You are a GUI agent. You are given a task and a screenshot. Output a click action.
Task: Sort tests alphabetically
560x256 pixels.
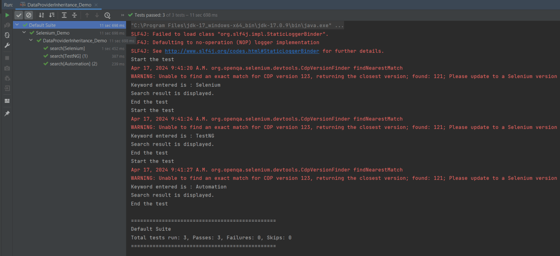pyautogui.click(x=42, y=15)
